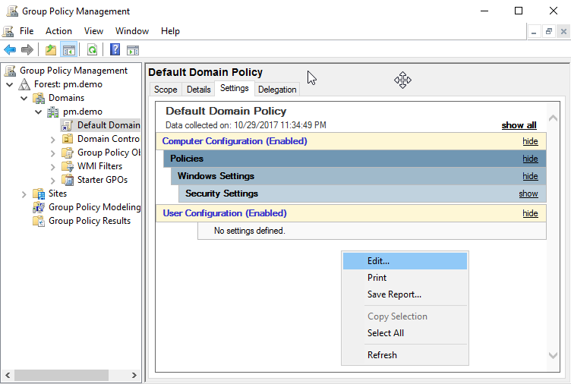Show the Security Settings section
This screenshot has height=384, width=571.
pos(528,194)
